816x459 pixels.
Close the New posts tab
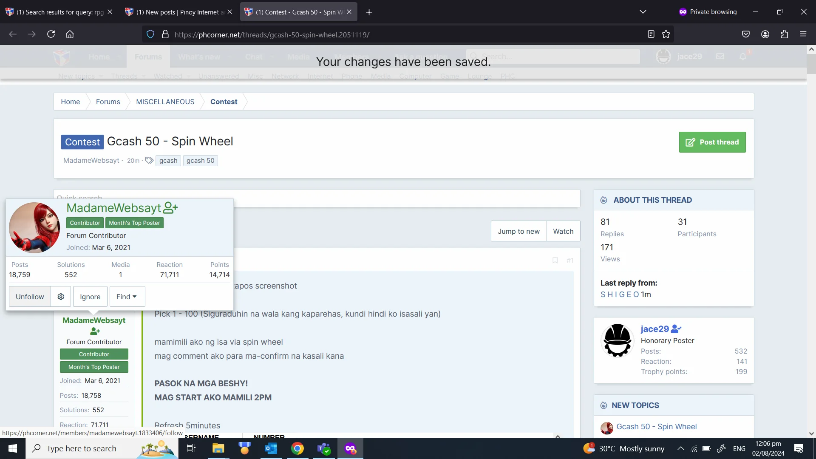(230, 12)
